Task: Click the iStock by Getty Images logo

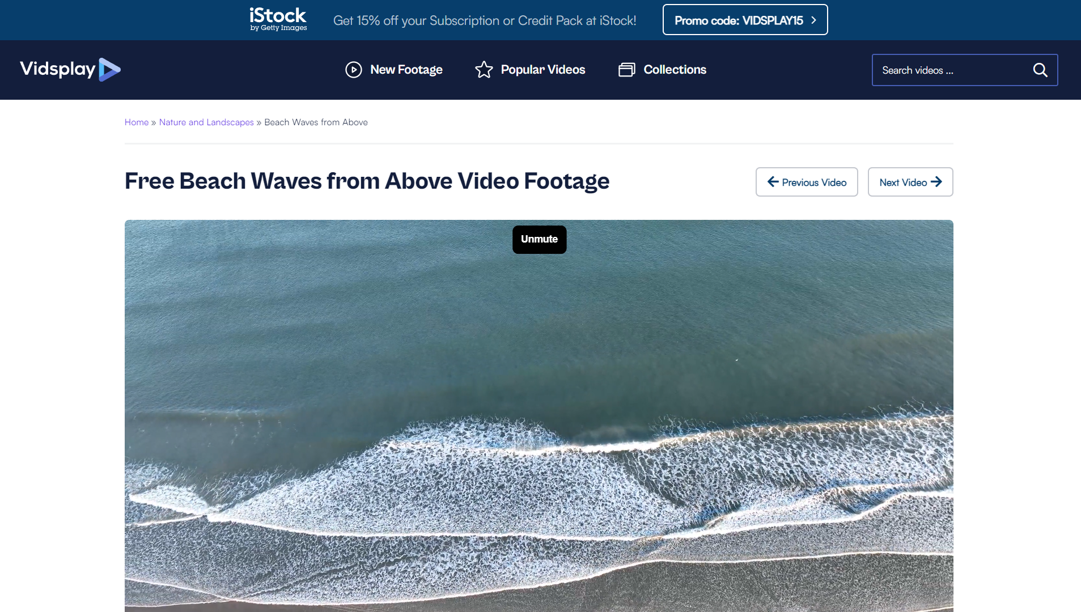Action: pos(278,20)
